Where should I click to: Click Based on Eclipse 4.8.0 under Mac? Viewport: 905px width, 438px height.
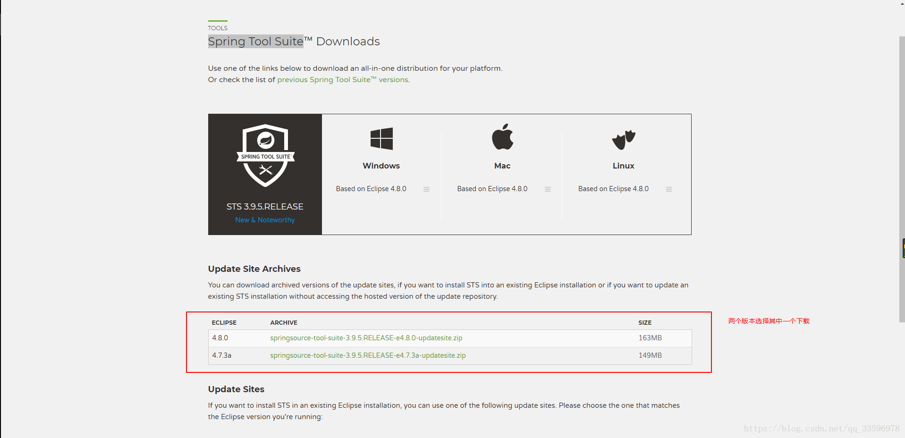(492, 189)
